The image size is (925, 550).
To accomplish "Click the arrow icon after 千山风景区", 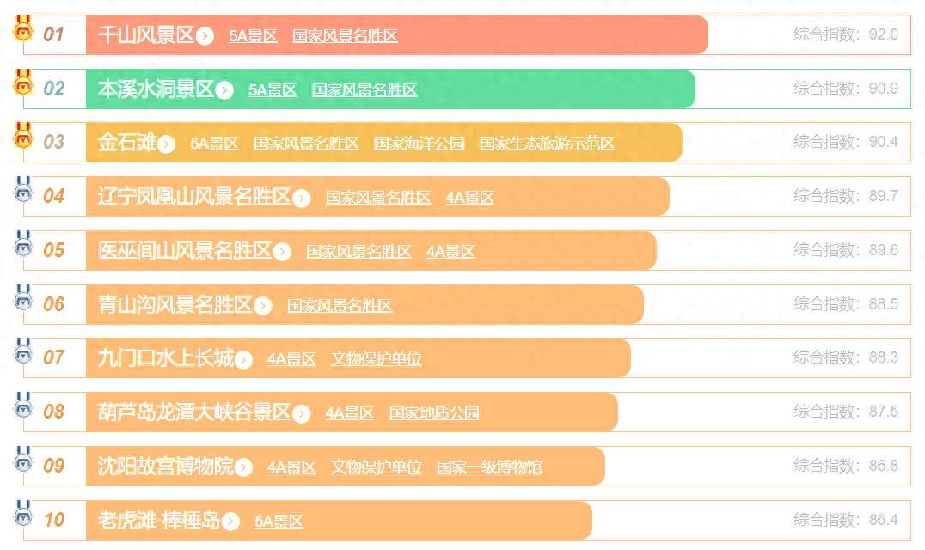I will click(205, 36).
